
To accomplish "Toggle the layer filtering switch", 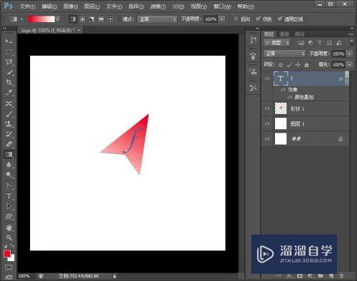I will click(x=351, y=43).
